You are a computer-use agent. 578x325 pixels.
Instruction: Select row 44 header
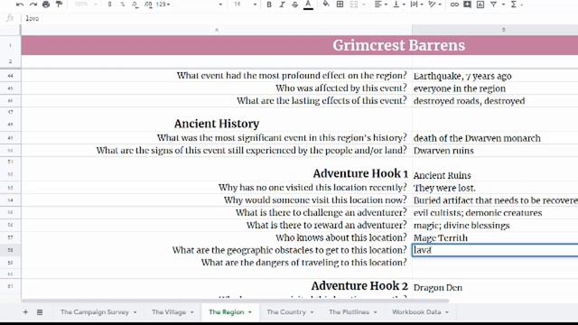coord(10,76)
